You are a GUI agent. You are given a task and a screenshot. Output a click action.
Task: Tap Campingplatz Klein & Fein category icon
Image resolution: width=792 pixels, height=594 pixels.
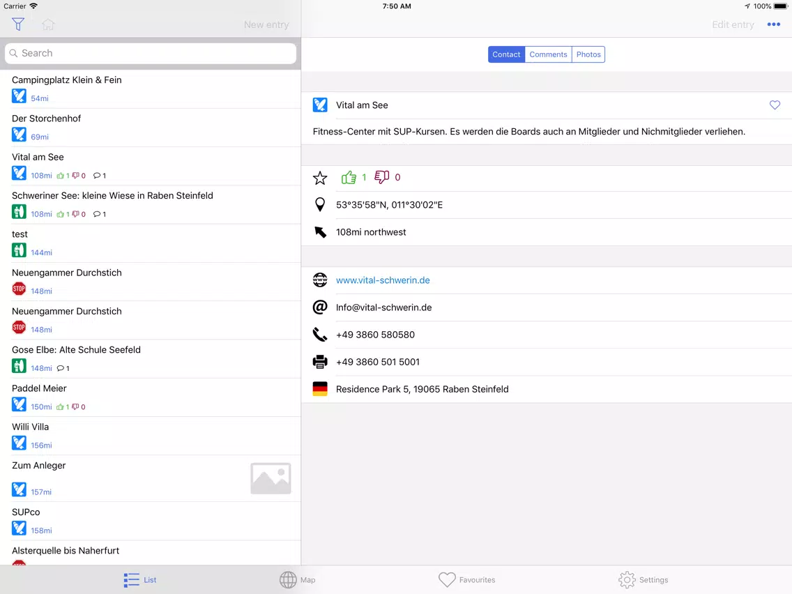click(19, 96)
